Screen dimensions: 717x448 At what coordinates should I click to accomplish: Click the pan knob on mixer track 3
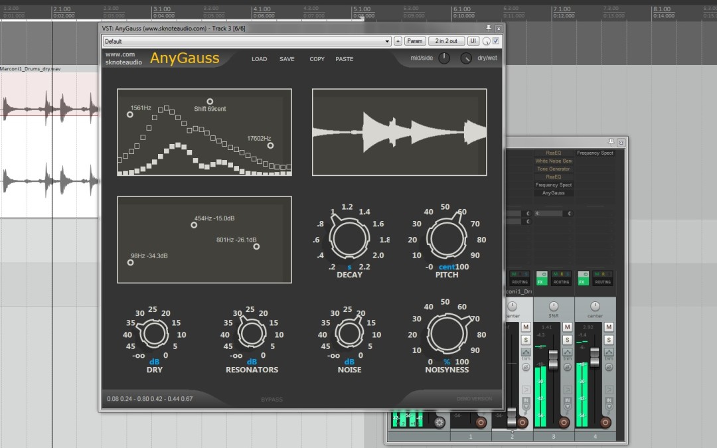coord(553,306)
